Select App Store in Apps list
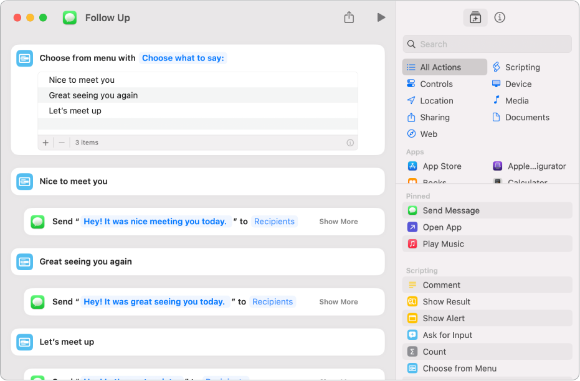580x381 pixels. pos(435,166)
